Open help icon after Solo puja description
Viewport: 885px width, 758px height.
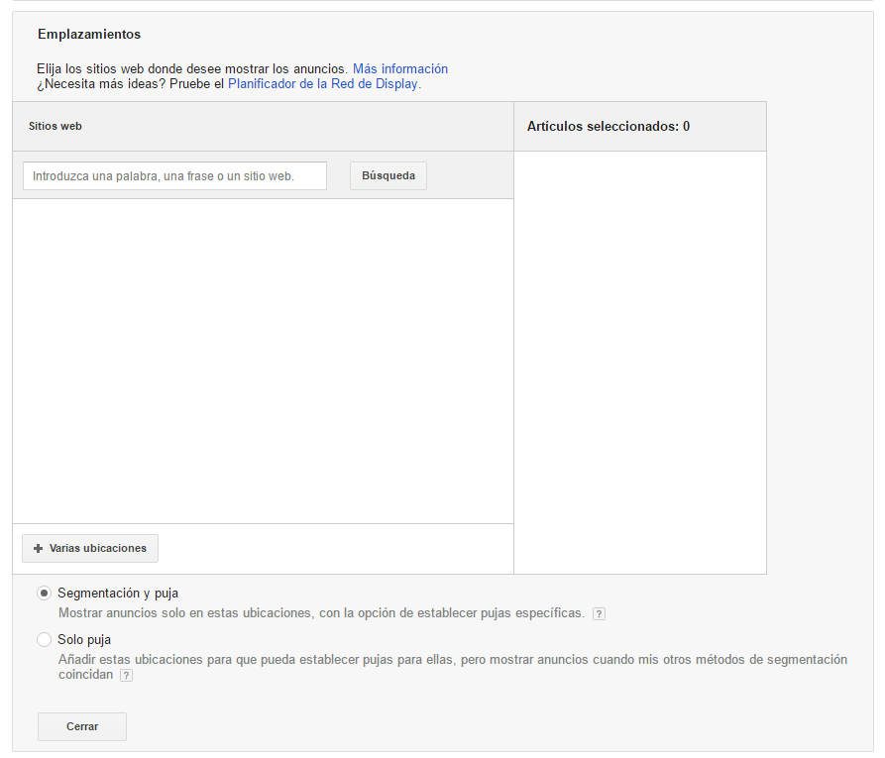(126, 676)
